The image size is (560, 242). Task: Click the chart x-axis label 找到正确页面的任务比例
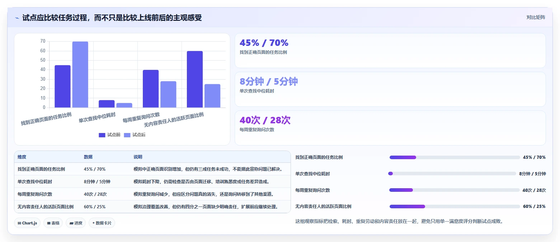(46, 119)
